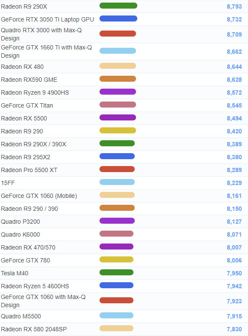Click the score 8,644
Viewport: 248px width, 336px height.
click(234, 67)
